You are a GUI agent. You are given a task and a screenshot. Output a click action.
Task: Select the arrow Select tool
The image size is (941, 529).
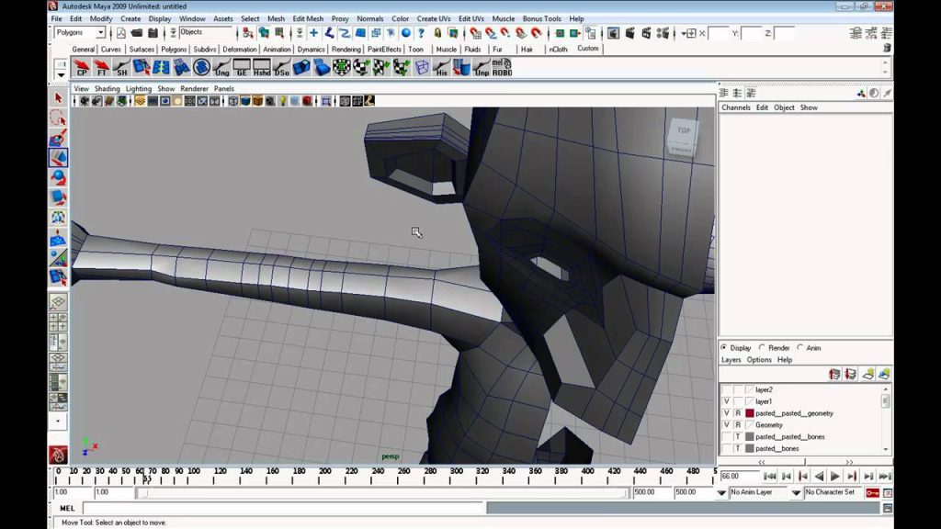[58, 97]
